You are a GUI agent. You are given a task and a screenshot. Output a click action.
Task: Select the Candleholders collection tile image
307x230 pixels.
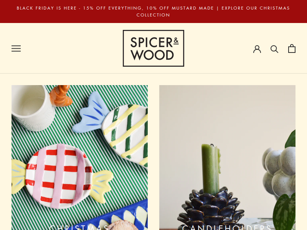coord(227,158)
